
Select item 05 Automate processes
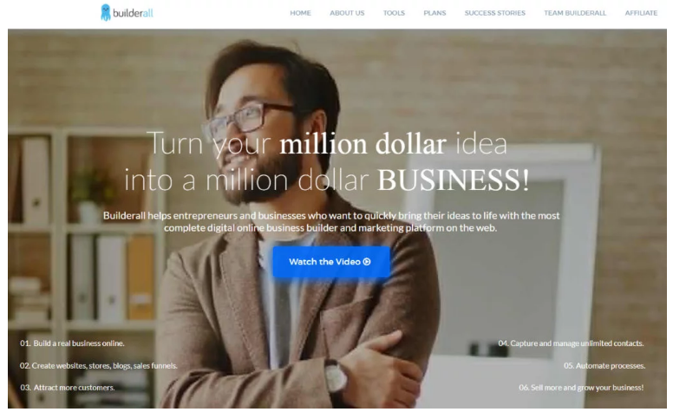(604, 366)
